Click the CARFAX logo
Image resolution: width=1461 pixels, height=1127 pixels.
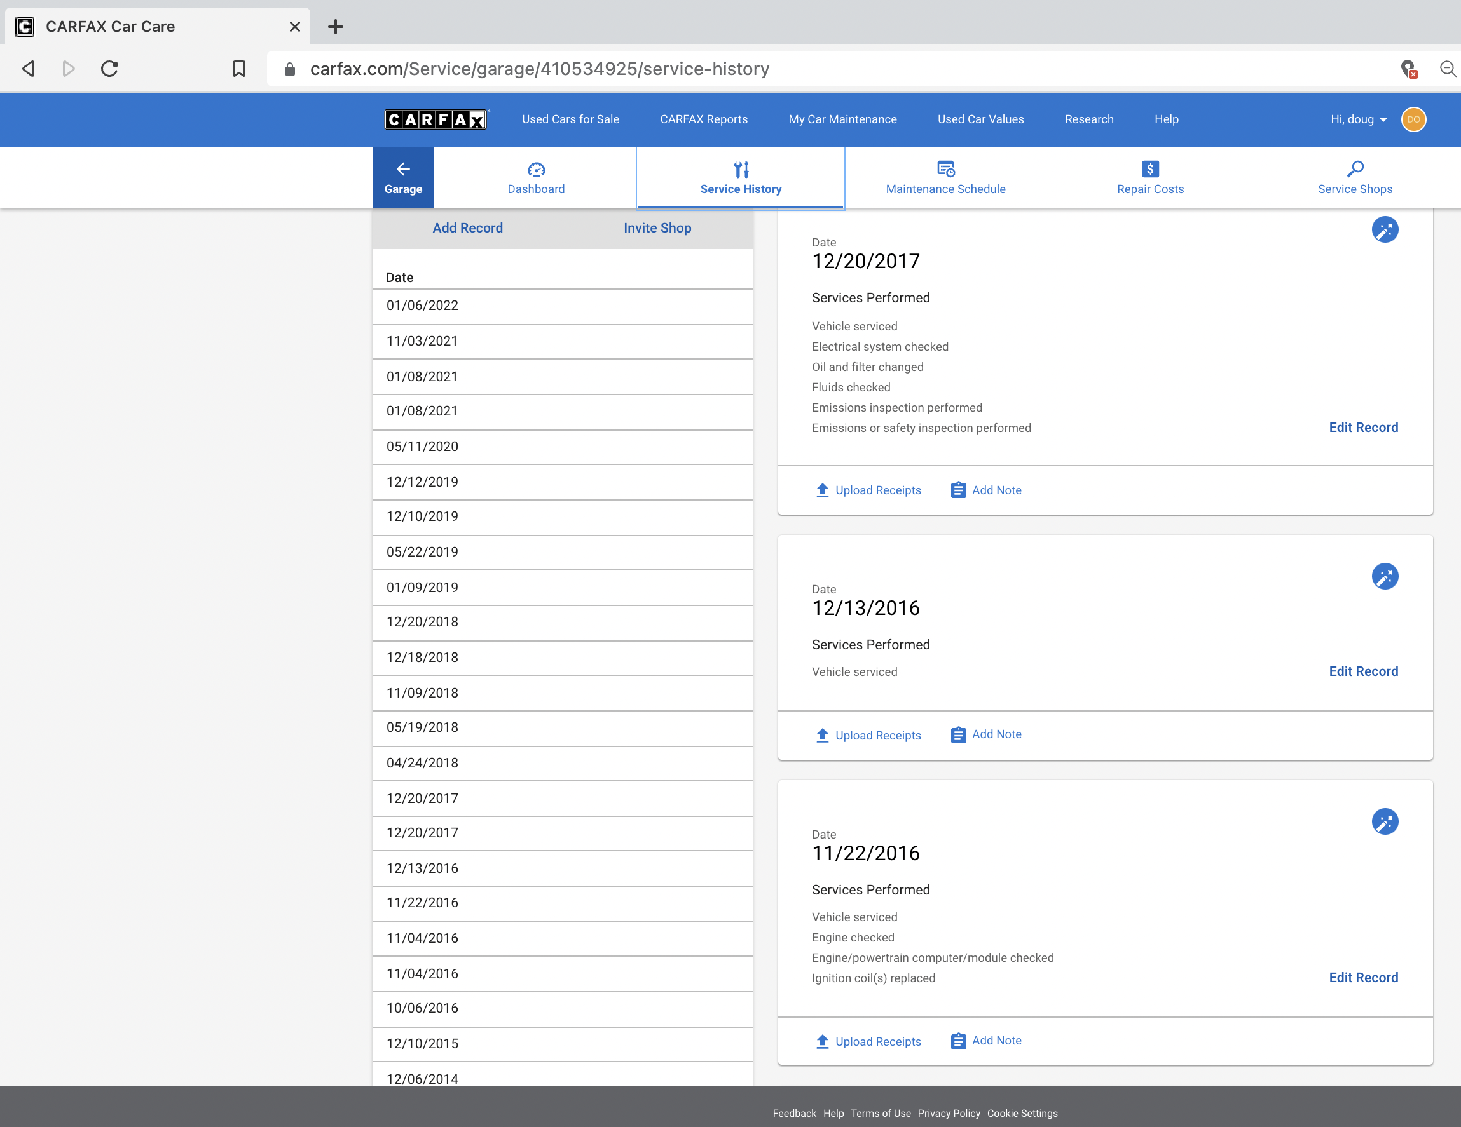tap(436, 119)
